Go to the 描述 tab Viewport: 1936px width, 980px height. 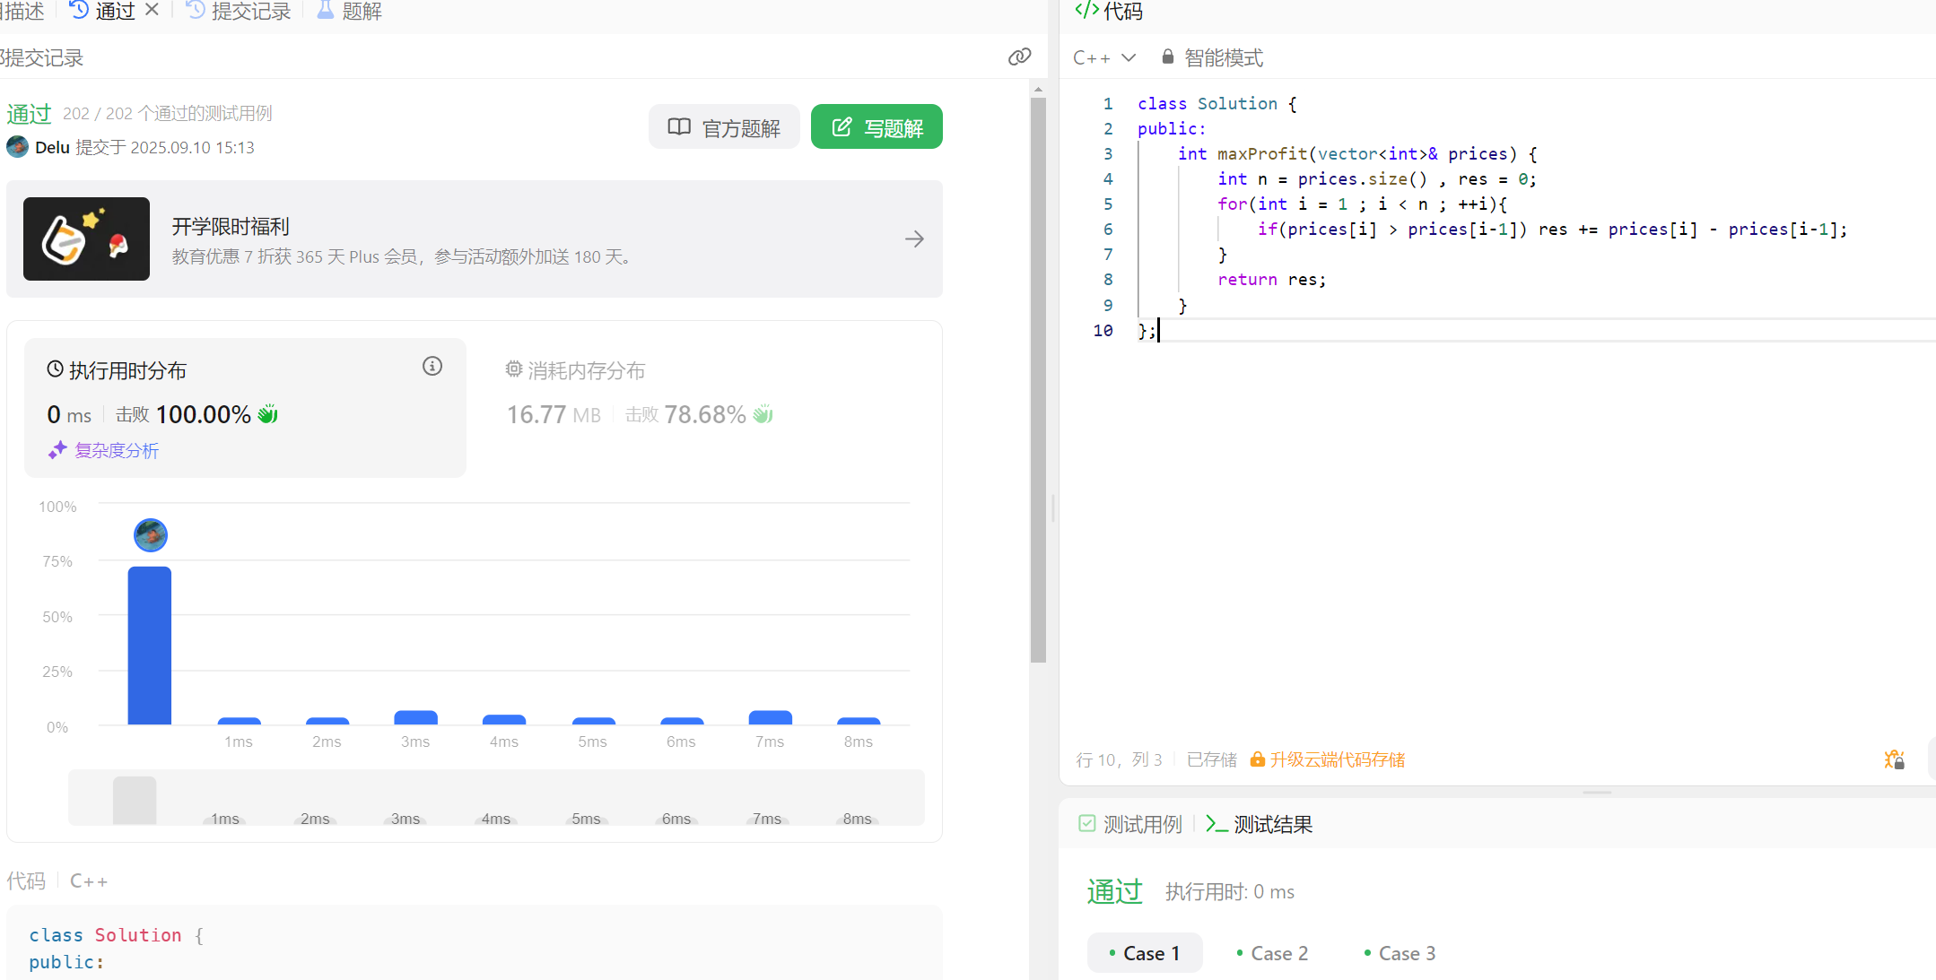(x=22, y=11)
